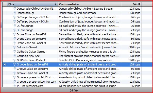
Task: Click comment 'Acoustic & Love - French webradio'
Action: 89,47
